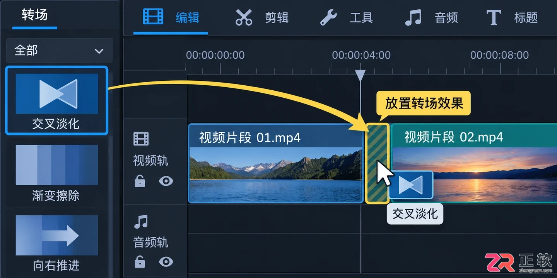Open the 编辑 tab
Viewport: 557px width, 278px height.
click(x=171, y=17)
